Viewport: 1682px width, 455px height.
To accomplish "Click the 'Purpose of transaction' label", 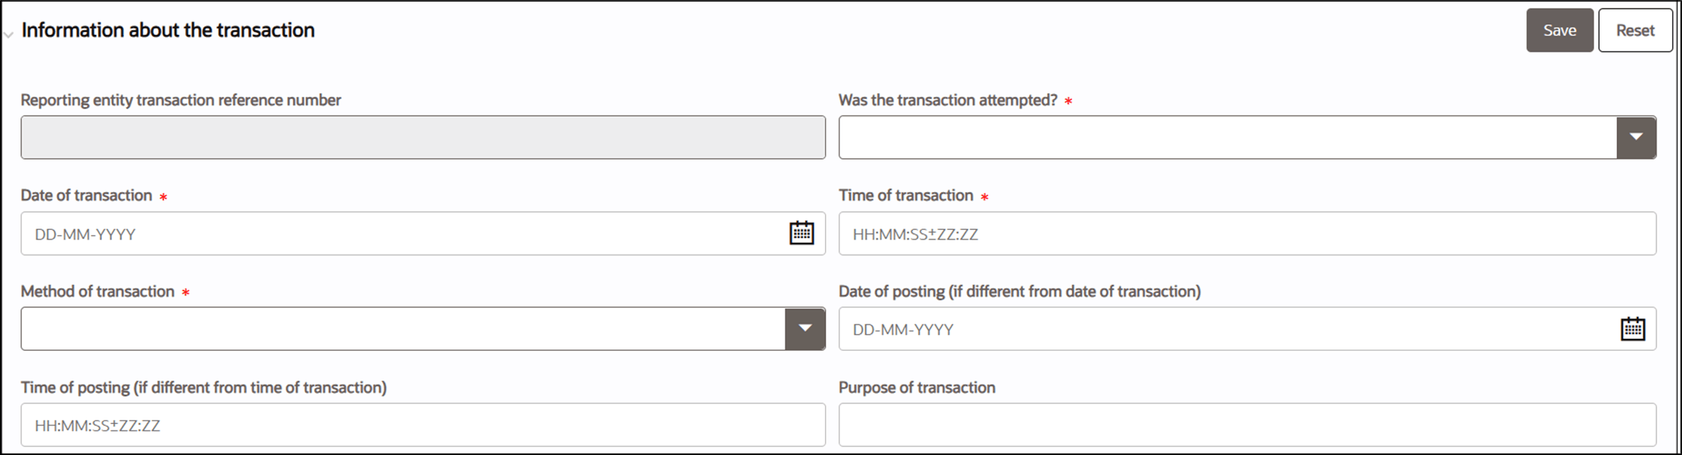I will click(916, 387).
